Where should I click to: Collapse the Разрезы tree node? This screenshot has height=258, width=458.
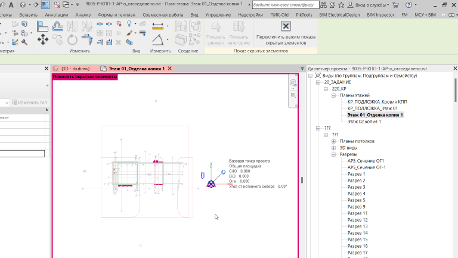tap(334, 154)
